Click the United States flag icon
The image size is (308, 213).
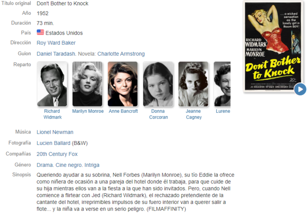(x=40, y=32)
